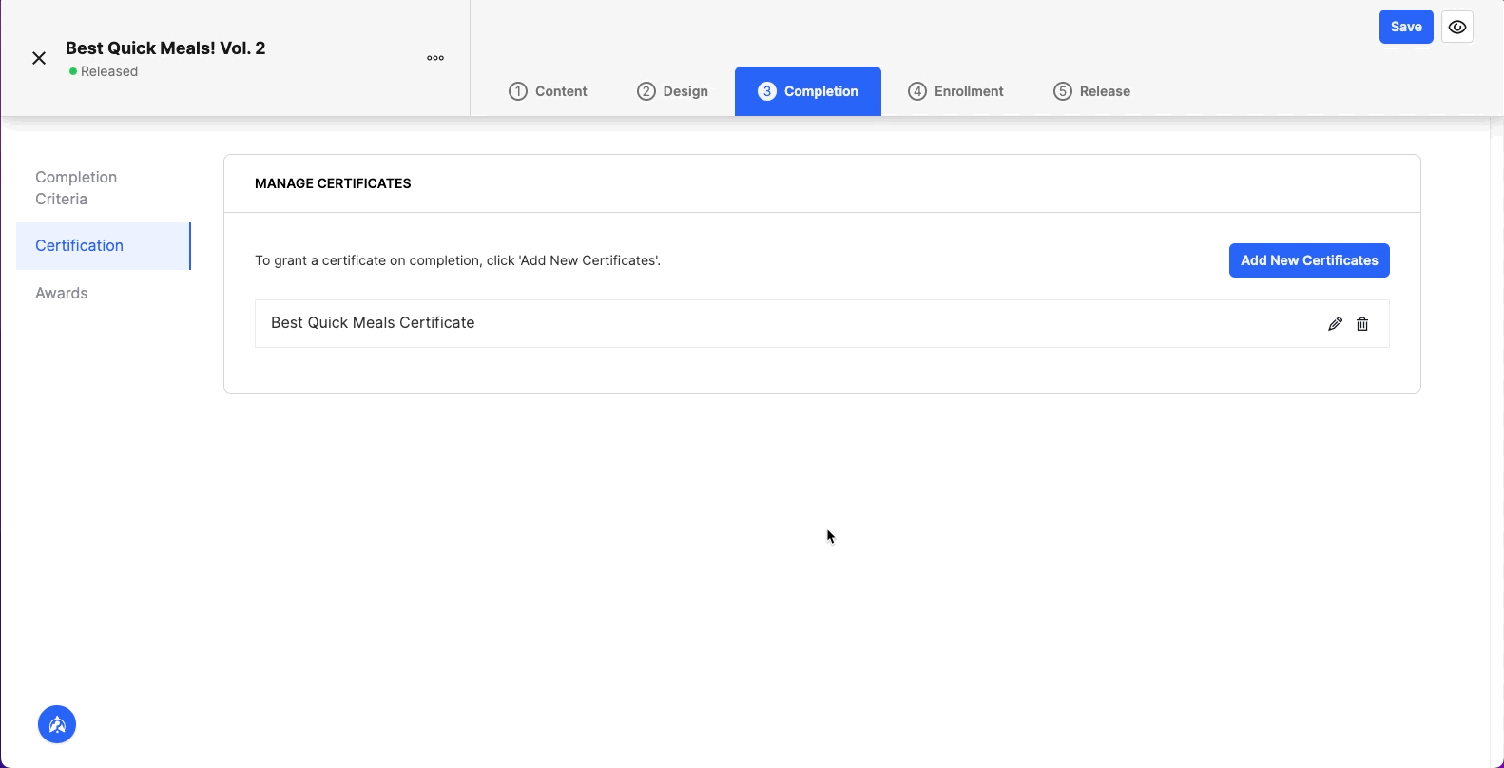Go to the Enrollment tab
This screenshot has width=1504, height=768.
pyautogui.click(x=956, y=91)
